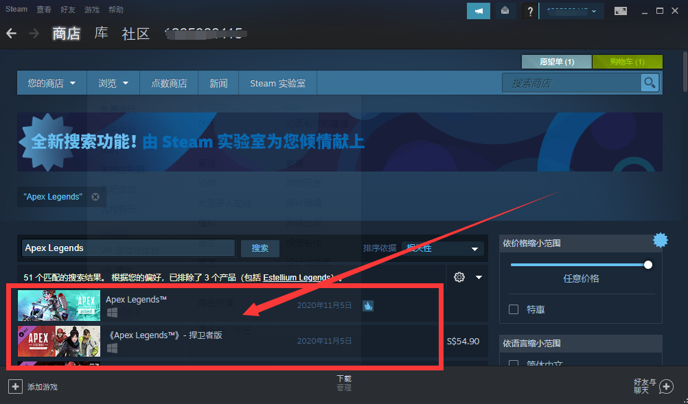Click the thumbs-up review icon for Apex Legends
Viewport: 688px width, 404px height.
(x=368, y=306)
